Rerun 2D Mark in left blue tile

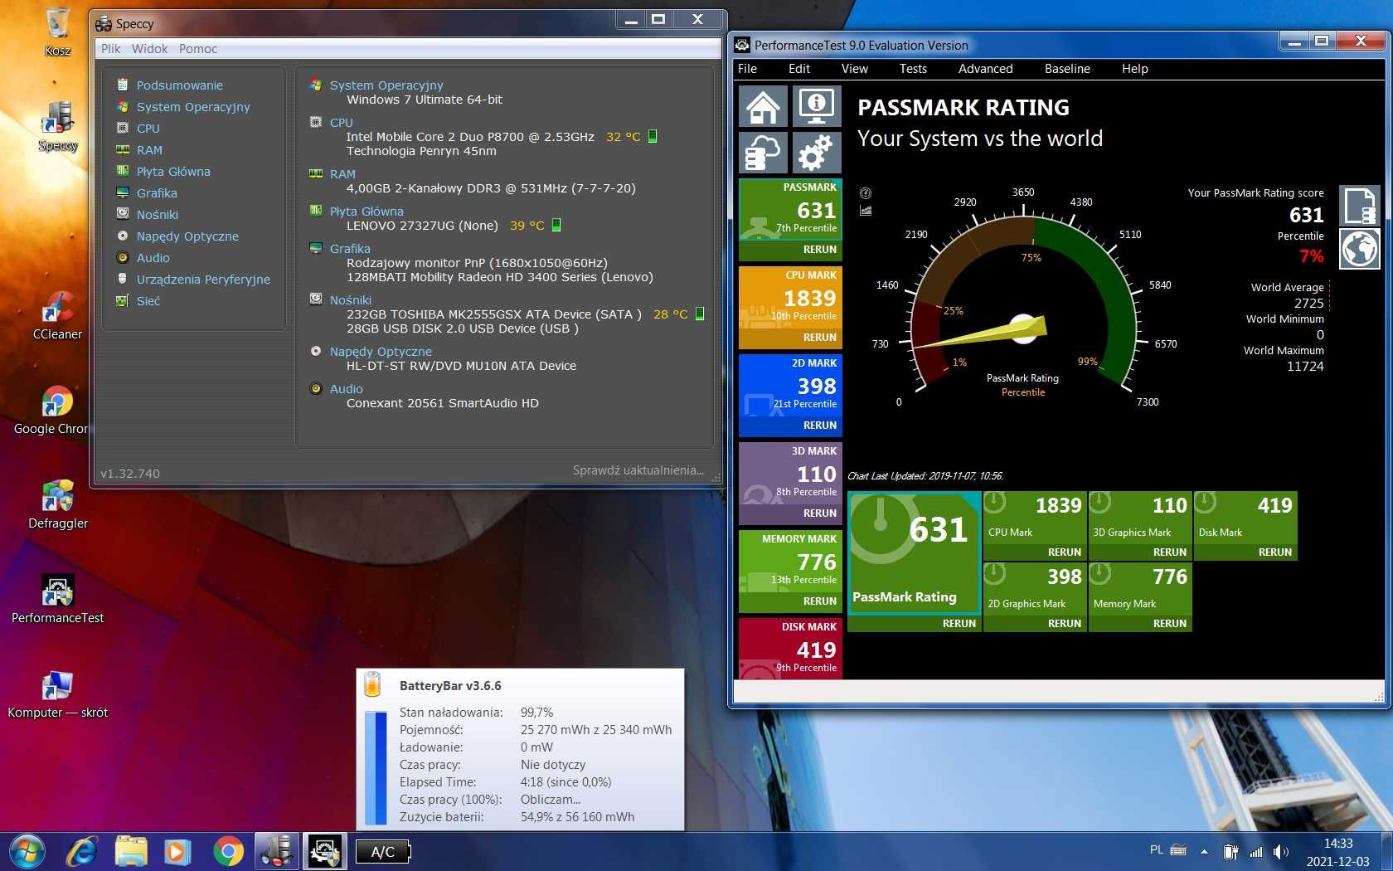click(819, 426)
